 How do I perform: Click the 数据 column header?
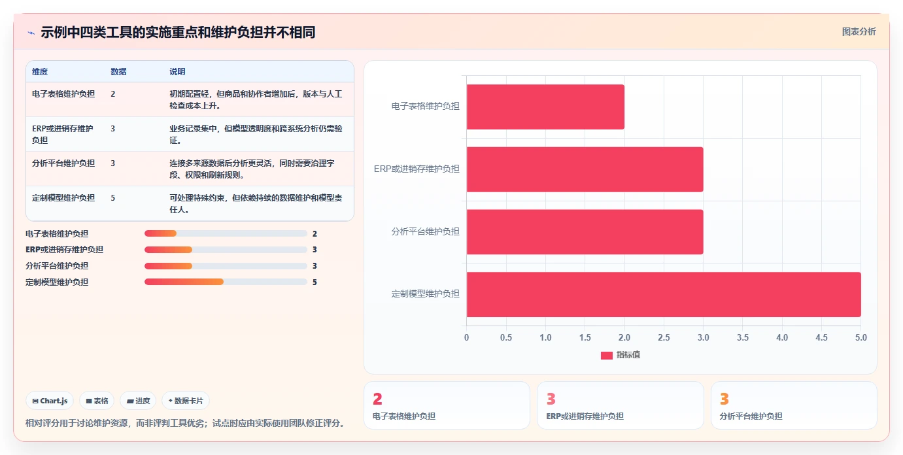coord(118,72)
